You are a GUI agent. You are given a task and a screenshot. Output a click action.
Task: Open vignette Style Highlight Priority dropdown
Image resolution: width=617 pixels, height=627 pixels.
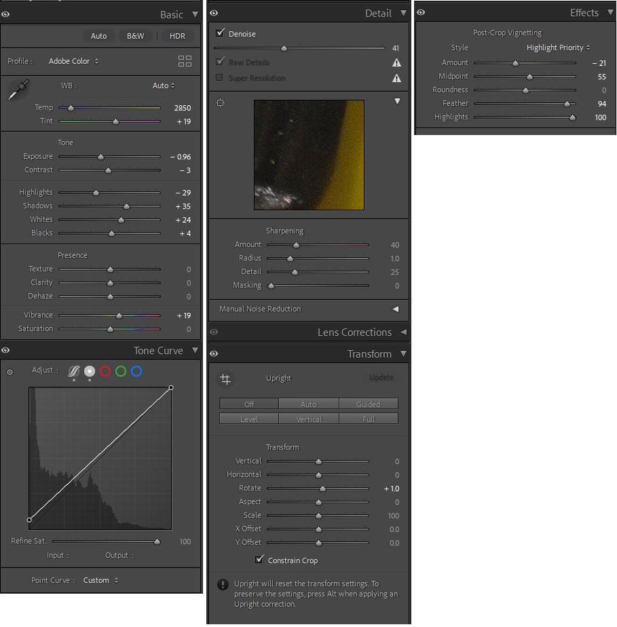click(558, 47)
